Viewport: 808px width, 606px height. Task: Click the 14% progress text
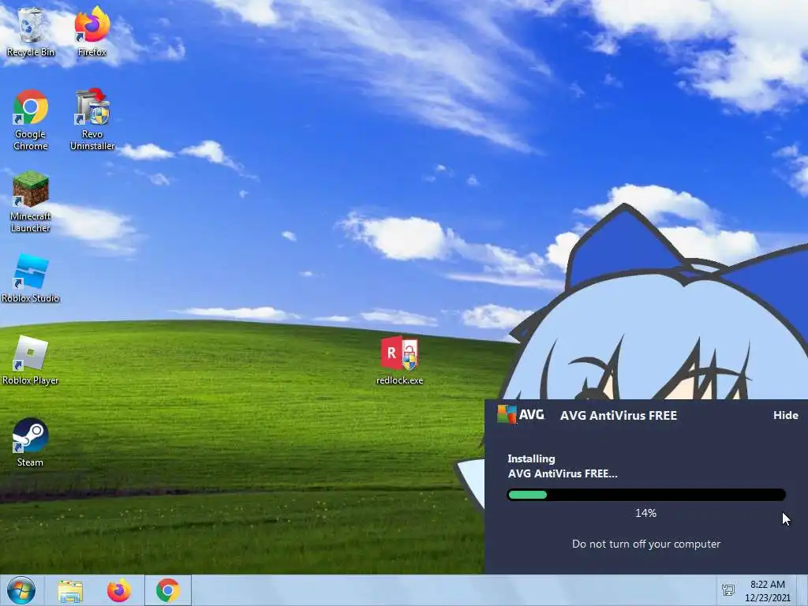(x=645, y=513)
